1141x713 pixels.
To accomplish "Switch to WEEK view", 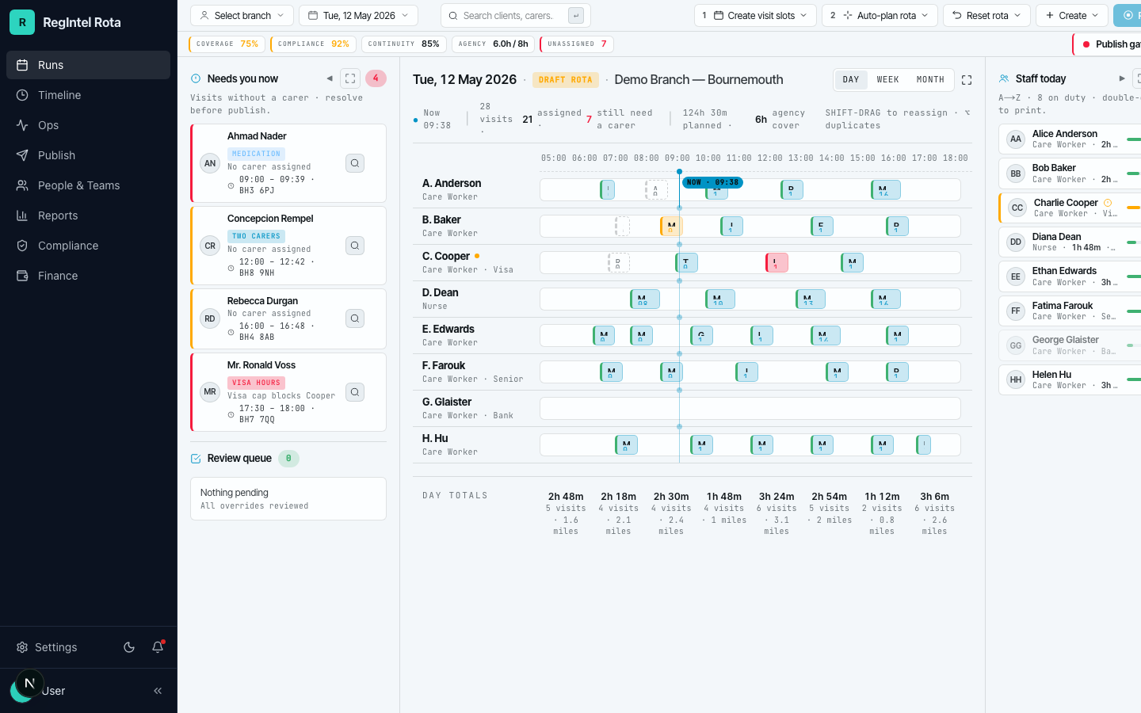I will pos(887,80).
